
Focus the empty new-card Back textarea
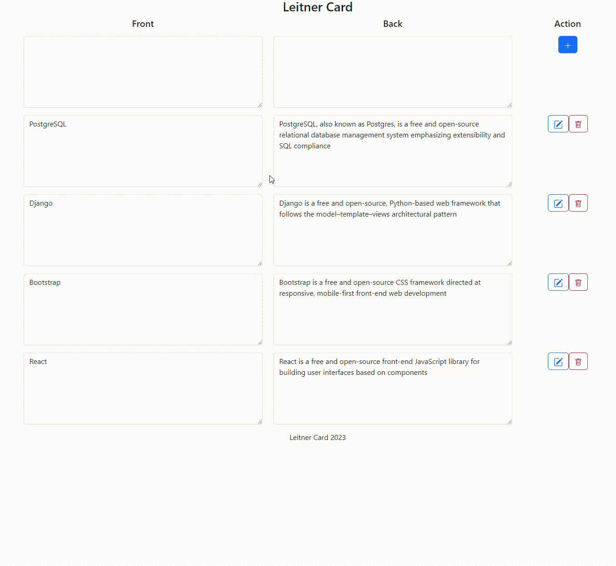(x=393, y=72)
